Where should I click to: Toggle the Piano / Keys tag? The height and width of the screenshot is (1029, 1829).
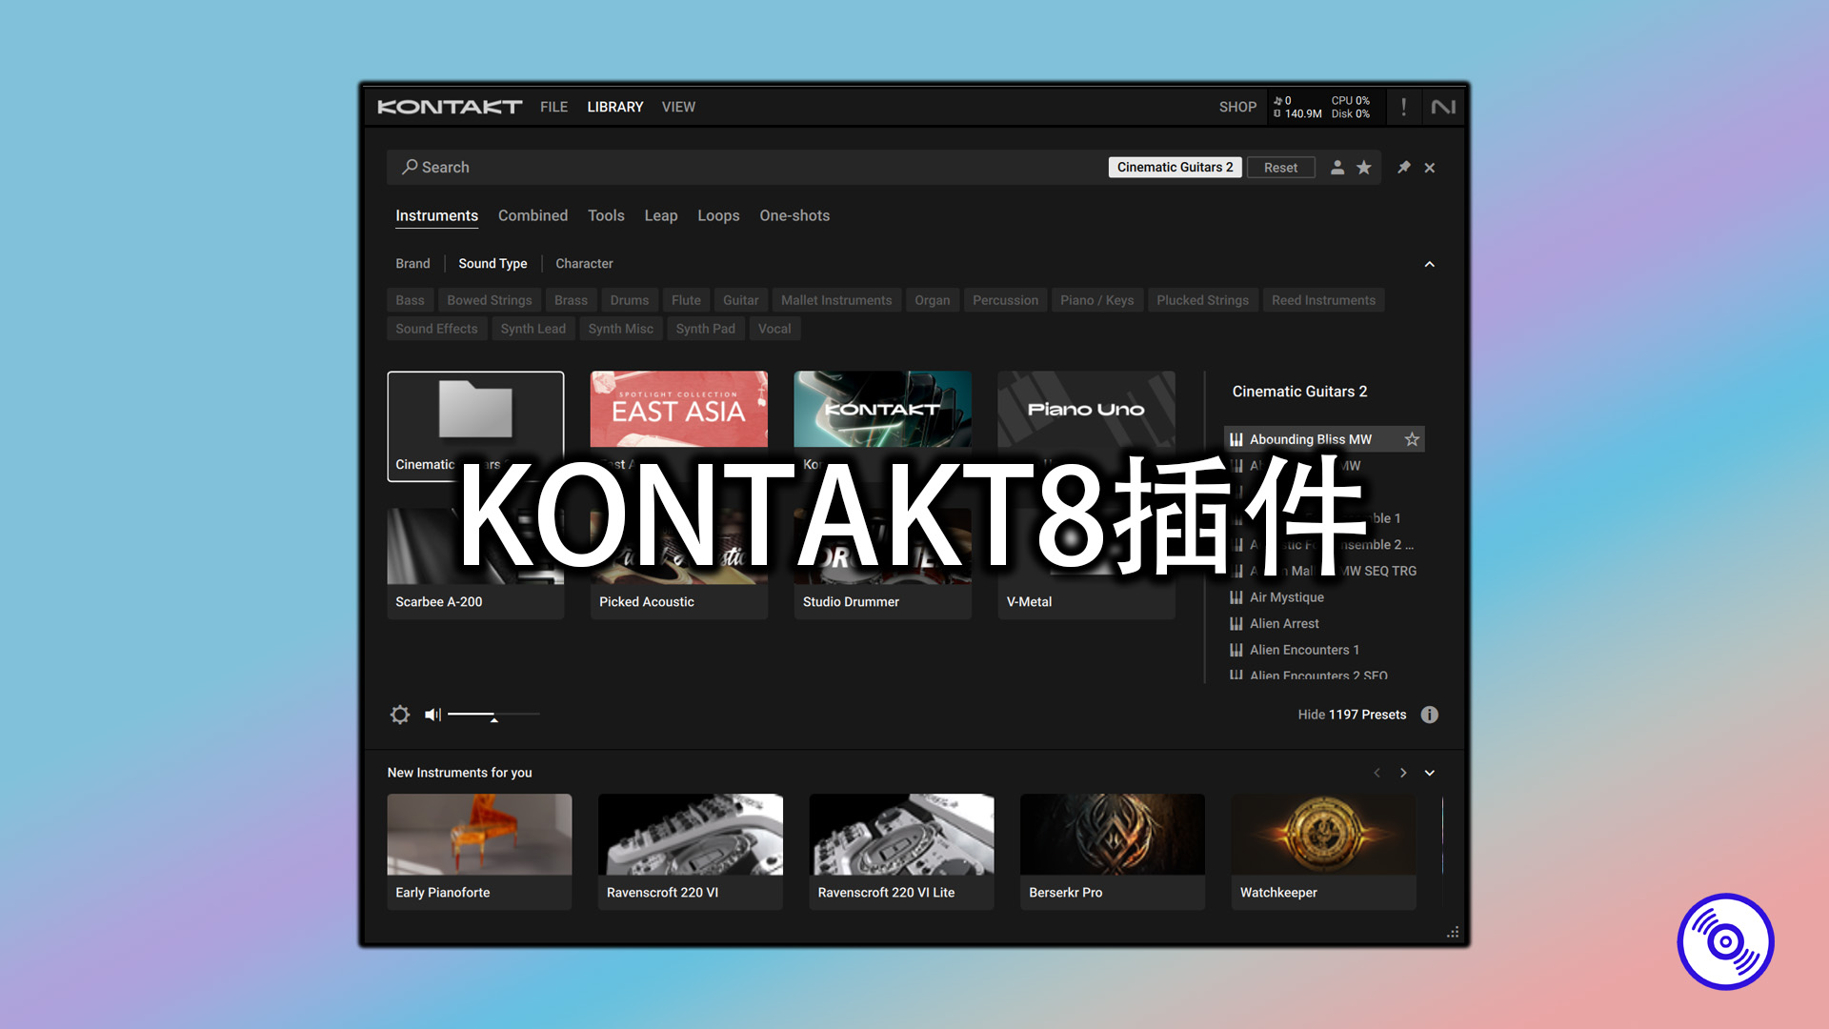(x=1097, y=300)
